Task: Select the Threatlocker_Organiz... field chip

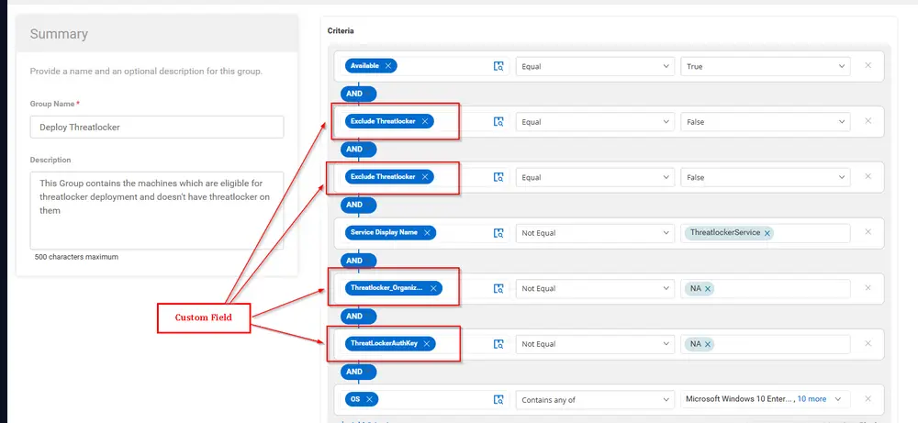Action: 394,288
